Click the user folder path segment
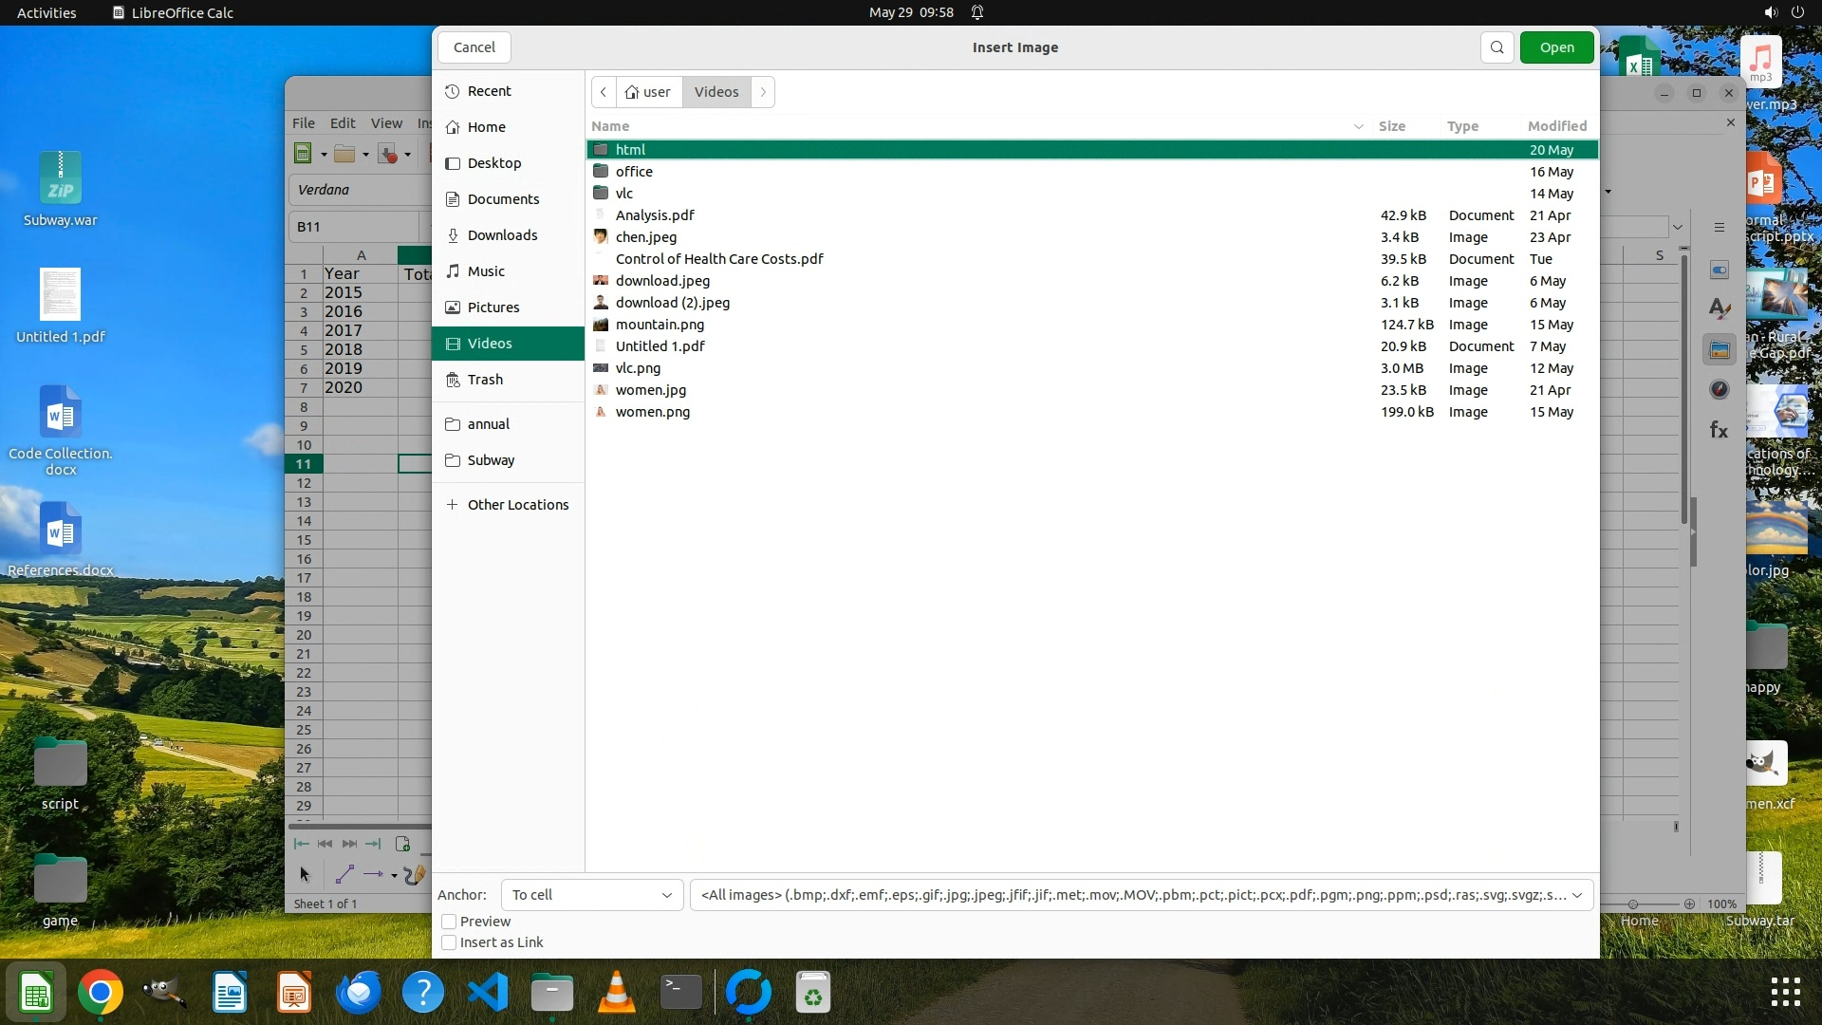This screenshot has height=1025, width=1822. pyautogui.click(x=649, y=92)
